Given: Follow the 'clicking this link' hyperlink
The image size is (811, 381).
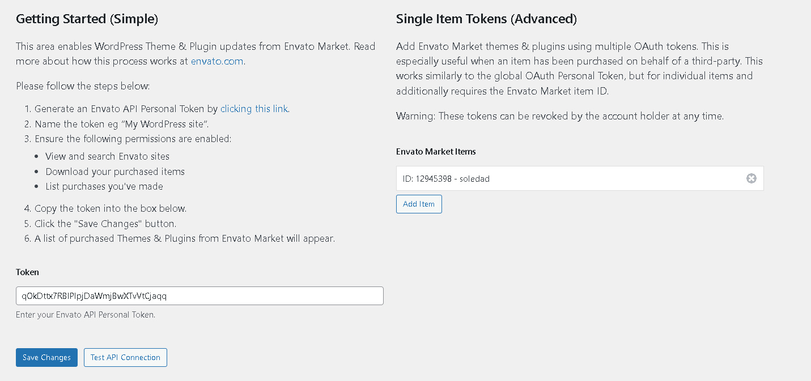Looking at the screenshot, I should (x=254, y=109).
